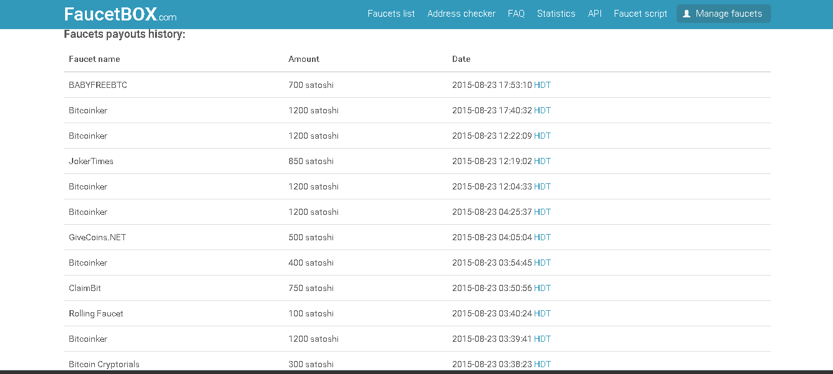Click HDT link for the 12:04:33 payout
Screen dimensions: 833x374
click(542, 186)
